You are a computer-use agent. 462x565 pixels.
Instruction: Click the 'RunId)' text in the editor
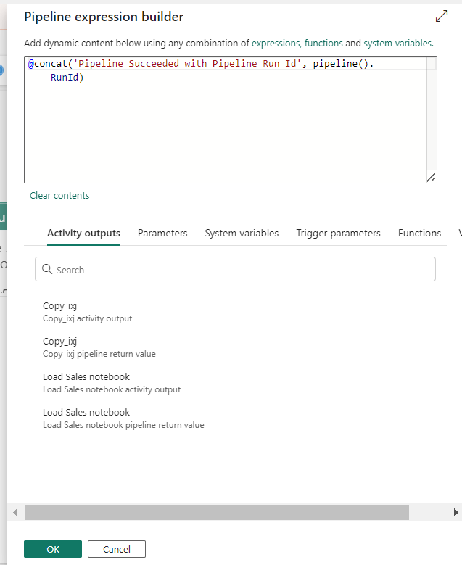pos(67,77)
